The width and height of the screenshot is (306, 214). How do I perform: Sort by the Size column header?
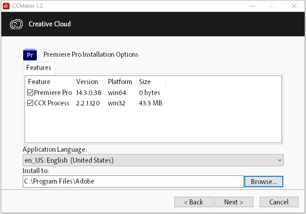[x=151, y=82]
